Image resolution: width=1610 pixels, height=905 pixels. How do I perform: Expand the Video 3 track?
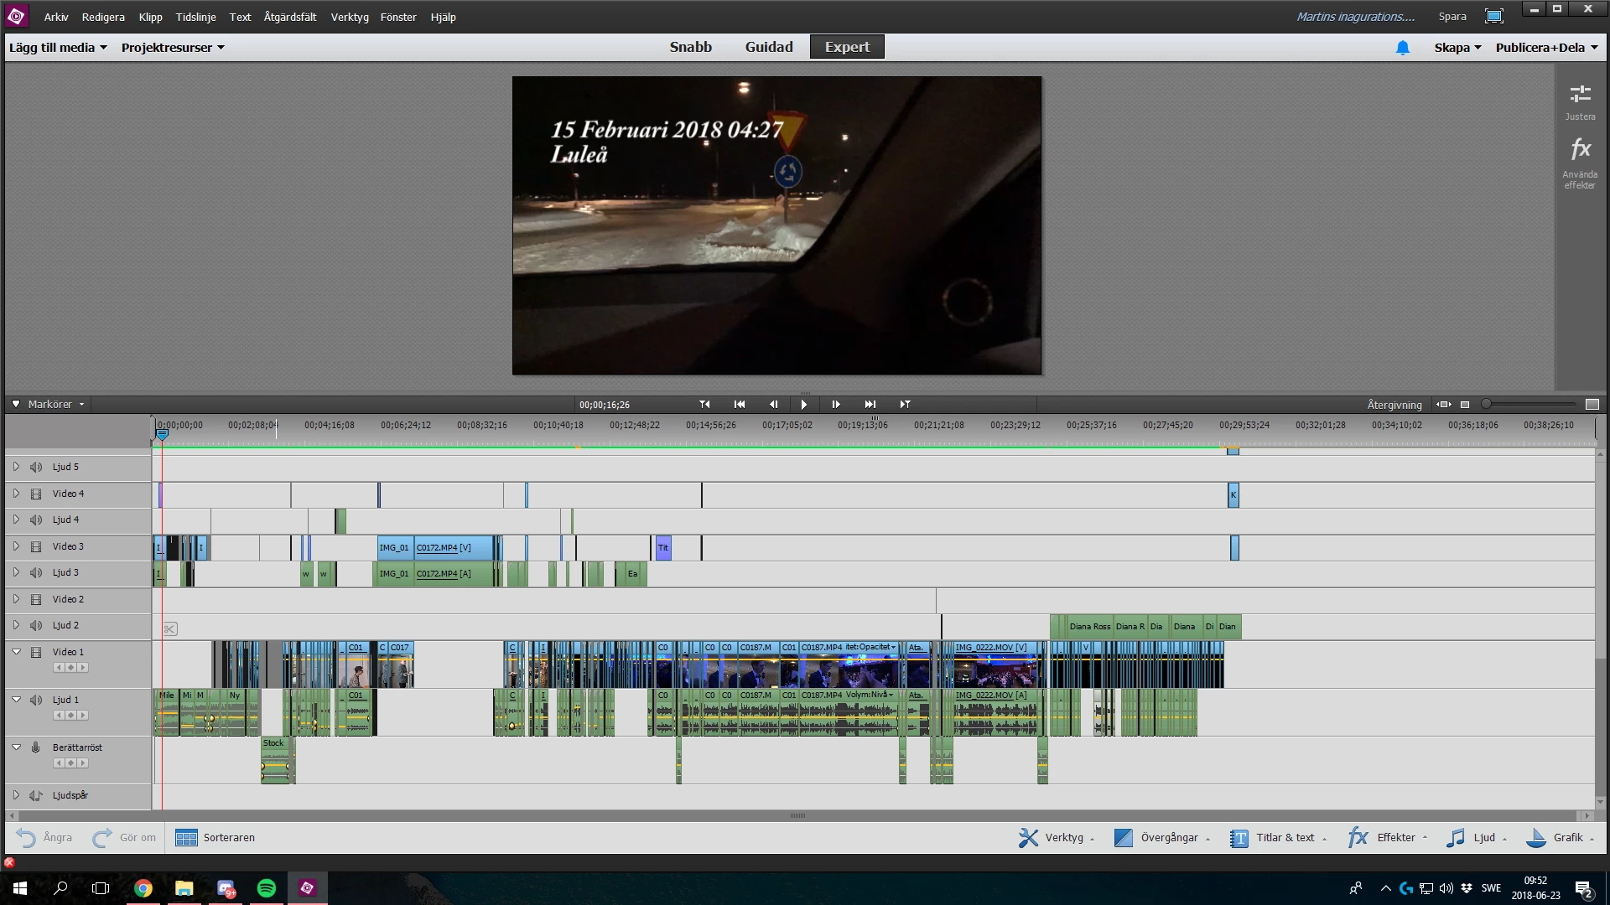[16, 546]
